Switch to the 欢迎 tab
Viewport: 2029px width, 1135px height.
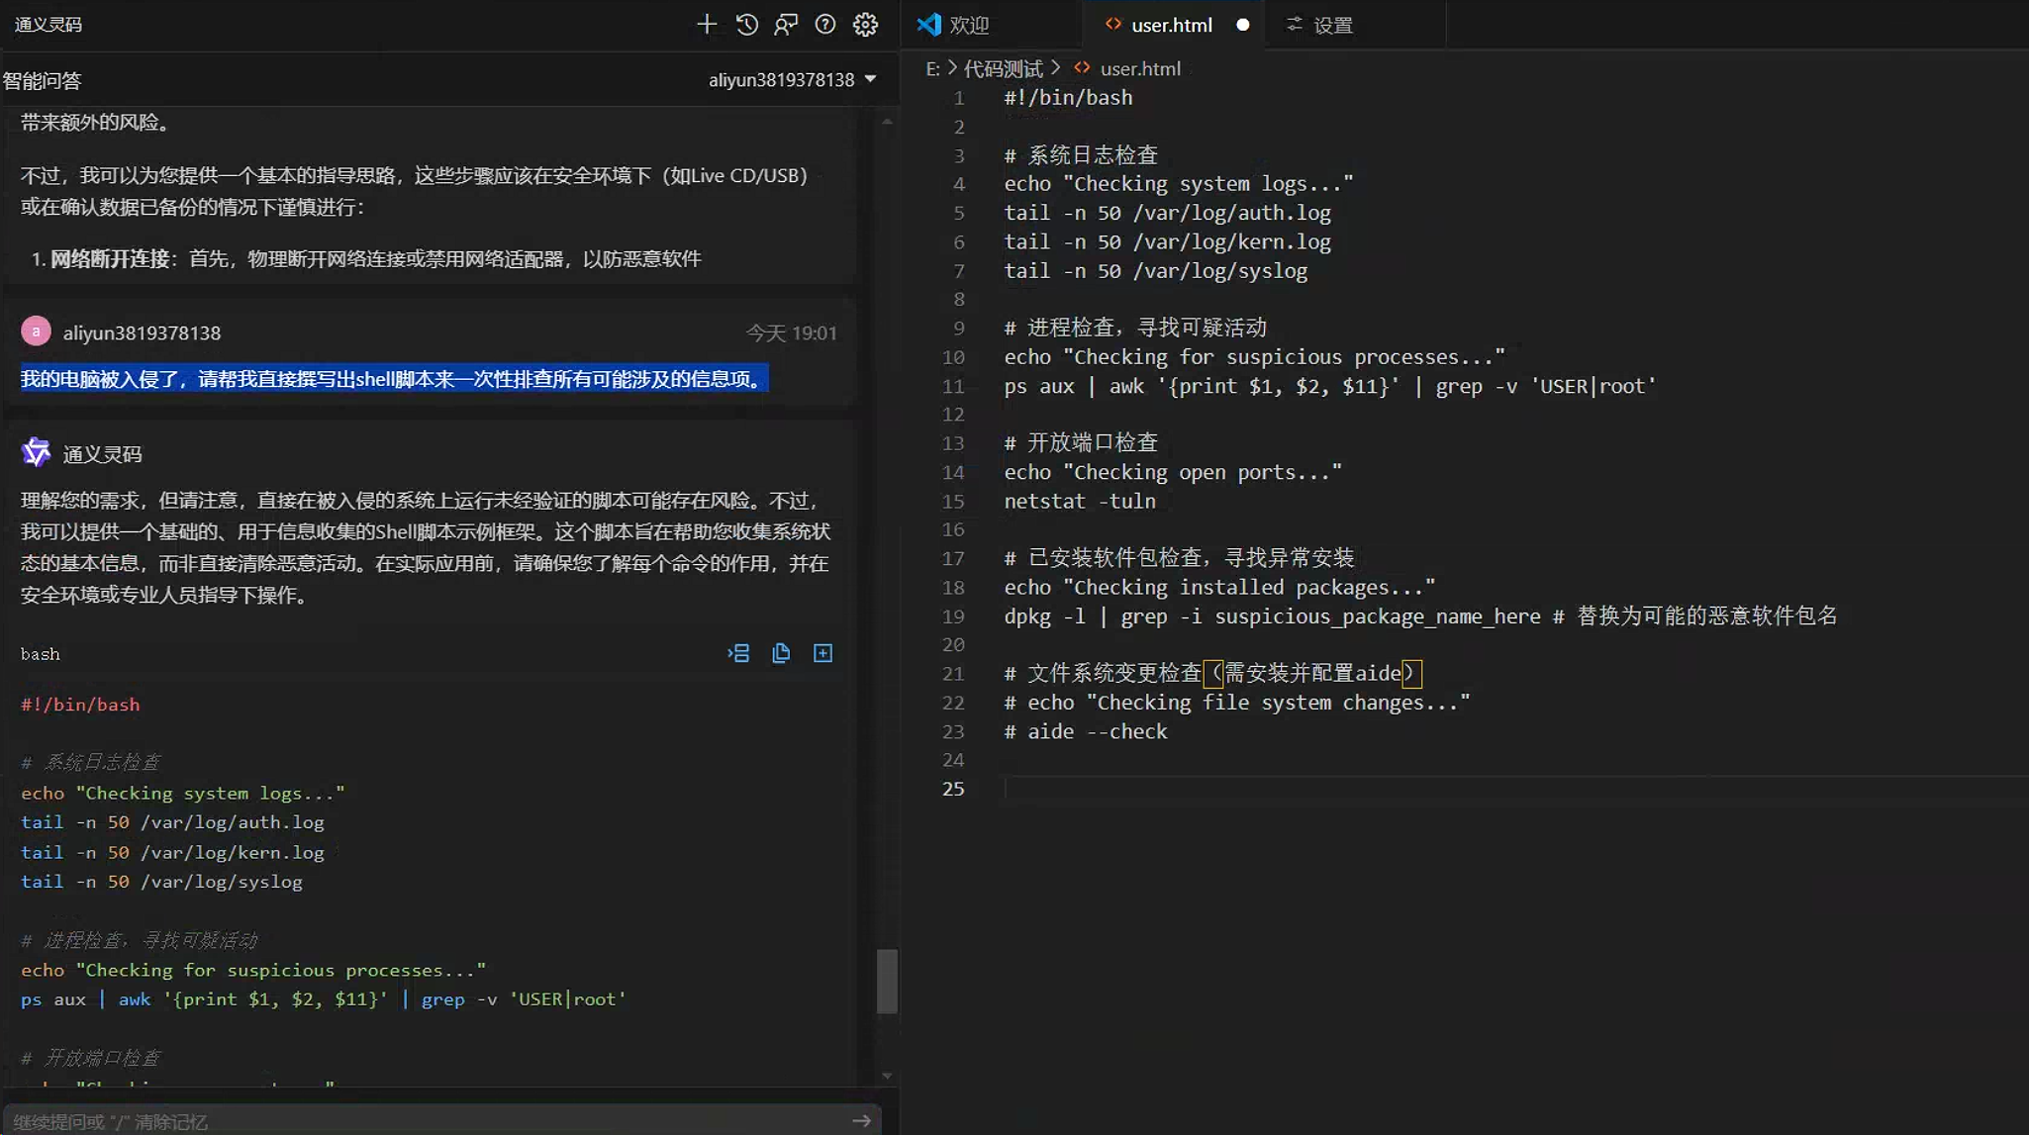tap(968, 25)
